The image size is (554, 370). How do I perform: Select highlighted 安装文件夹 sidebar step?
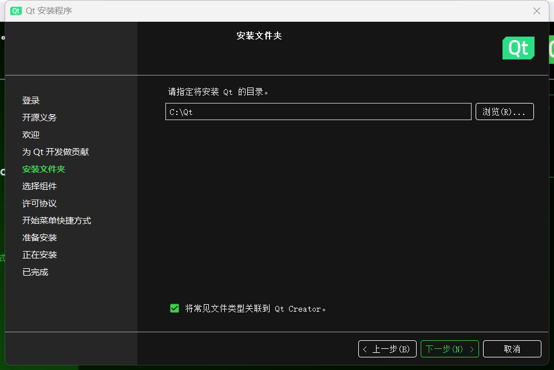(x=43, y=169)
